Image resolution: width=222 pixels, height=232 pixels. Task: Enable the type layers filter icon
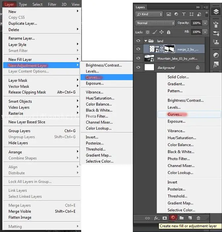tap(184, 14)
